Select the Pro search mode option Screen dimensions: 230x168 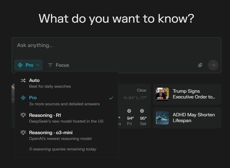66,101
